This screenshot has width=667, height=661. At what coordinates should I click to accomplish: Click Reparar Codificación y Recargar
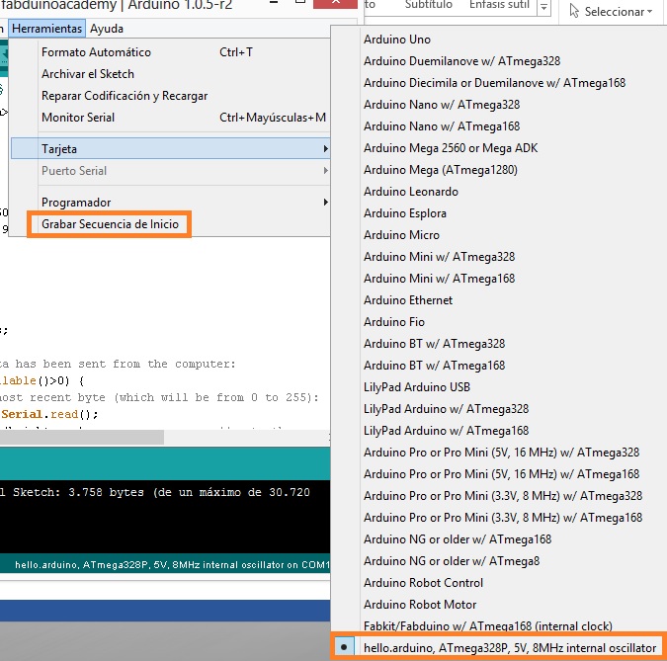170,96
